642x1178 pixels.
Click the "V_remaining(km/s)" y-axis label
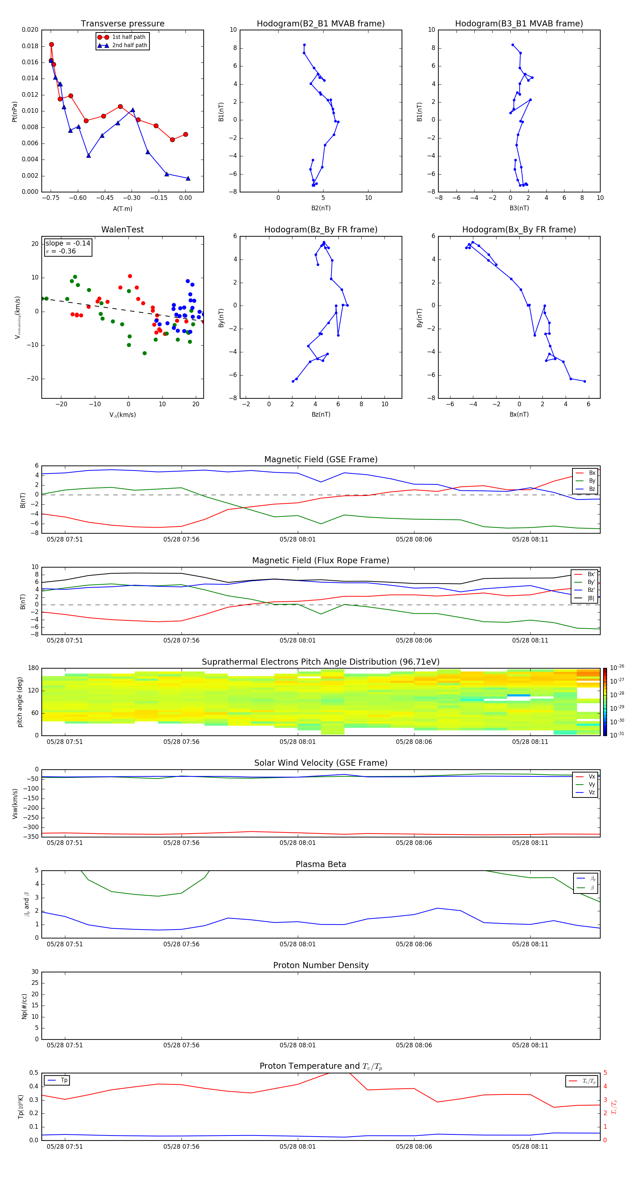[17, 317]
